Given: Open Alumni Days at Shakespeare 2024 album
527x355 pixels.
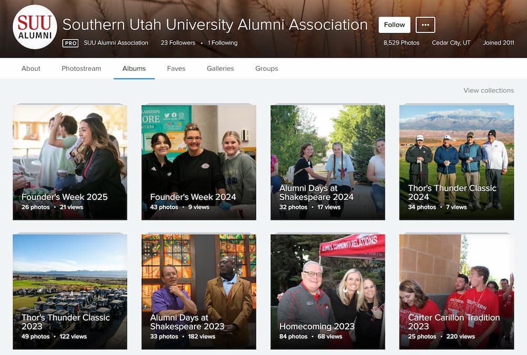Looking at the screenshot, I should click(x=327, y=162).
